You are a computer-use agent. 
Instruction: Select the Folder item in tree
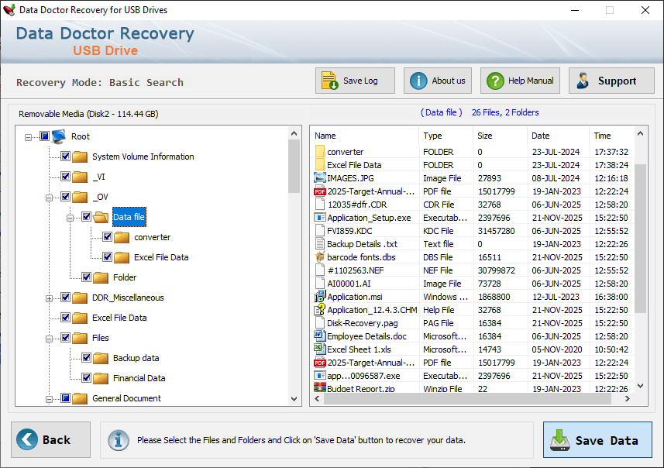pos(125,277)
